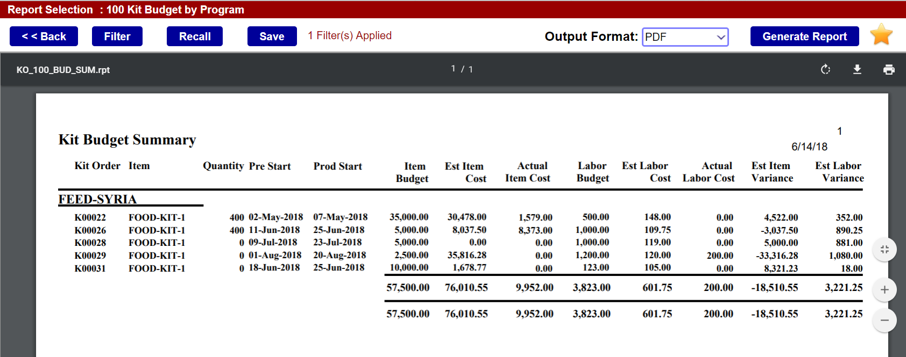Open the Output Format dropdown
Viewport: 906px width, 357px height.
coord(685,37)
